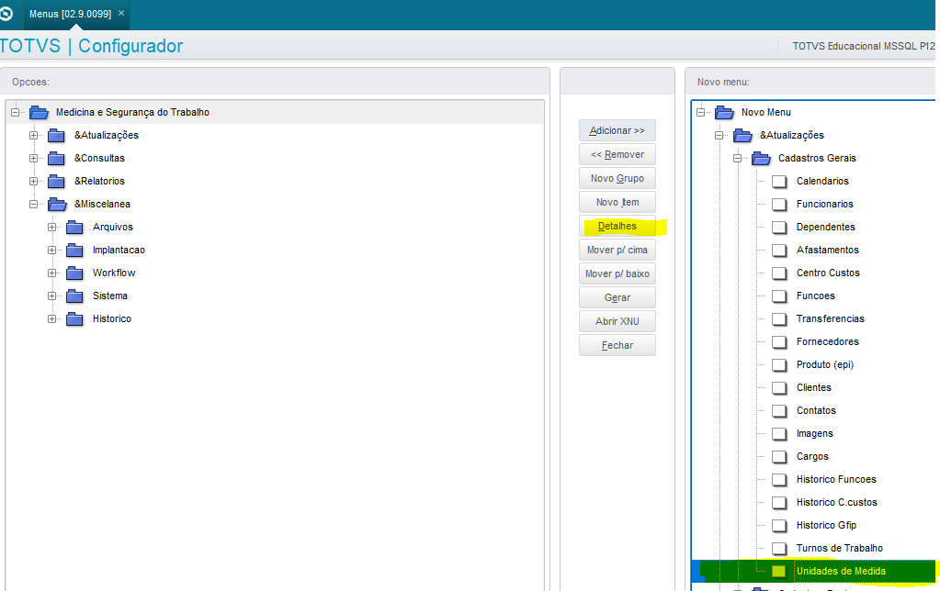Screen dimensions: 940x591
Task: Click the Implantacao folder icon
Action: 75,250
